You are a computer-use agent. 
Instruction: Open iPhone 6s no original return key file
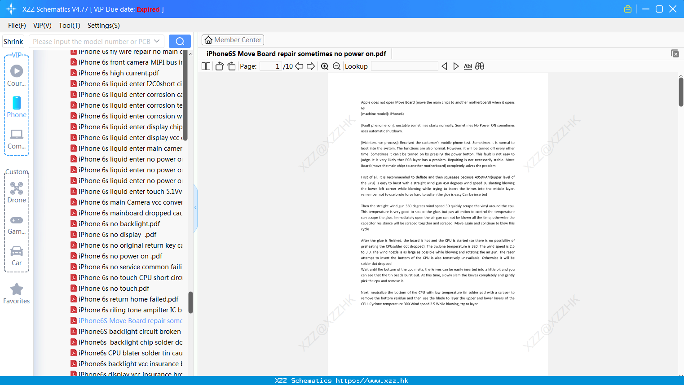(x=130, y=245)
